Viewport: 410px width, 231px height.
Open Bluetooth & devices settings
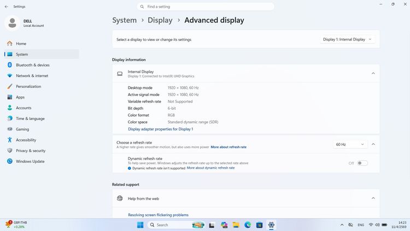[42, 65]
